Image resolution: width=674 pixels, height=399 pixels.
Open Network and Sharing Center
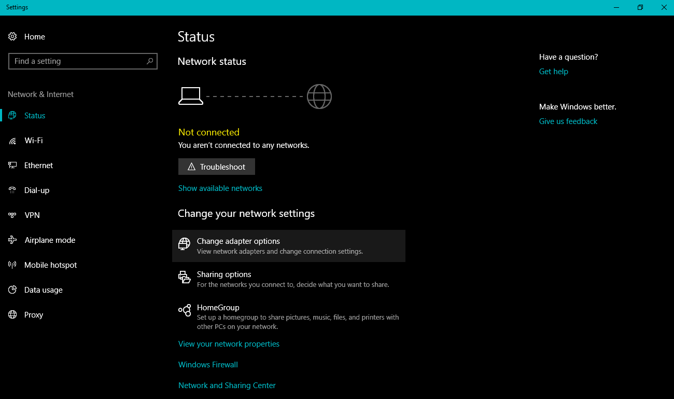(x=227, y=385)
